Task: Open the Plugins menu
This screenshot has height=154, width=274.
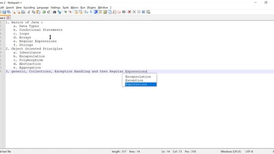Action: coord(91,8)
